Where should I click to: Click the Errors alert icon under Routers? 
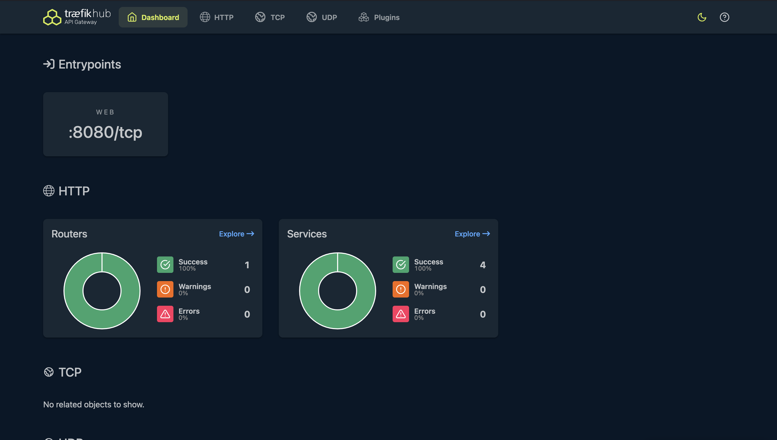(165, 314)
